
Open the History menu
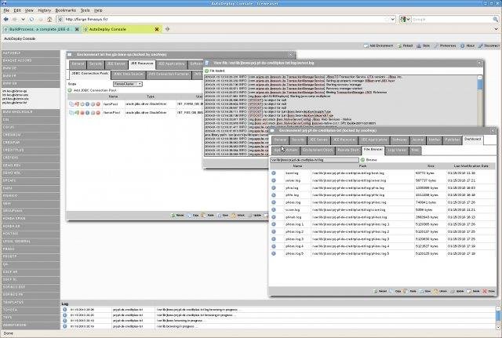tap(44, 10)
